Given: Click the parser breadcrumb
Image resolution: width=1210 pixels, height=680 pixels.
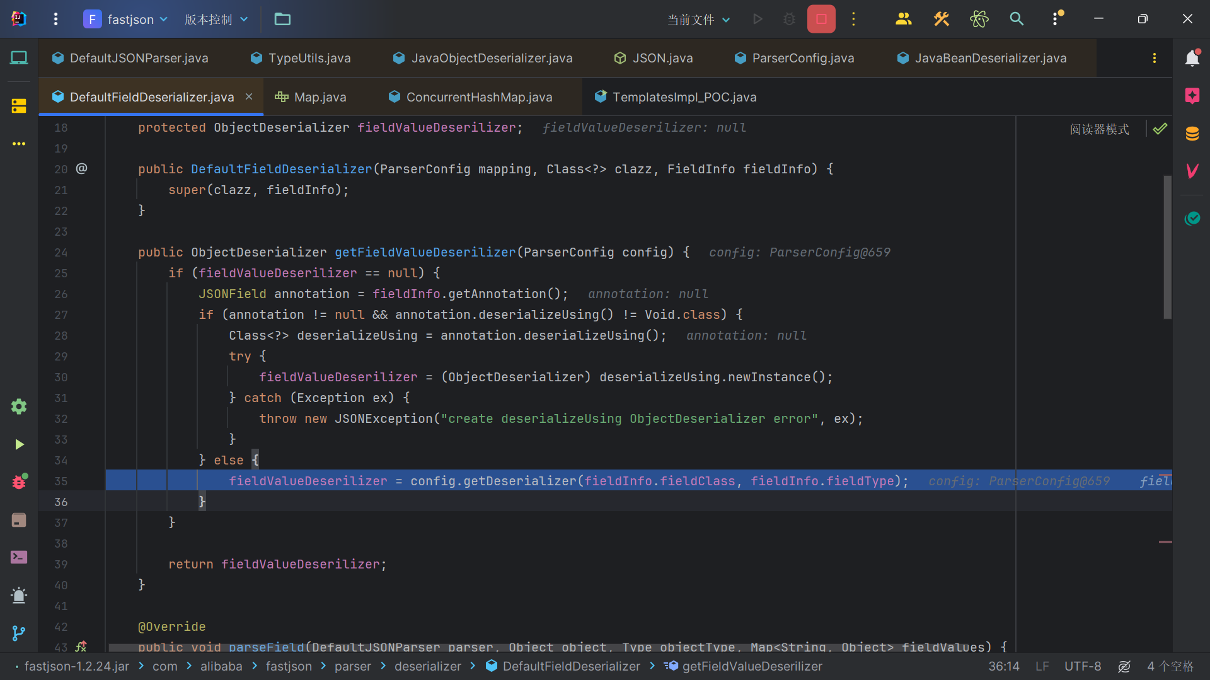Looking at the screenshot, I should pos(353,666).
